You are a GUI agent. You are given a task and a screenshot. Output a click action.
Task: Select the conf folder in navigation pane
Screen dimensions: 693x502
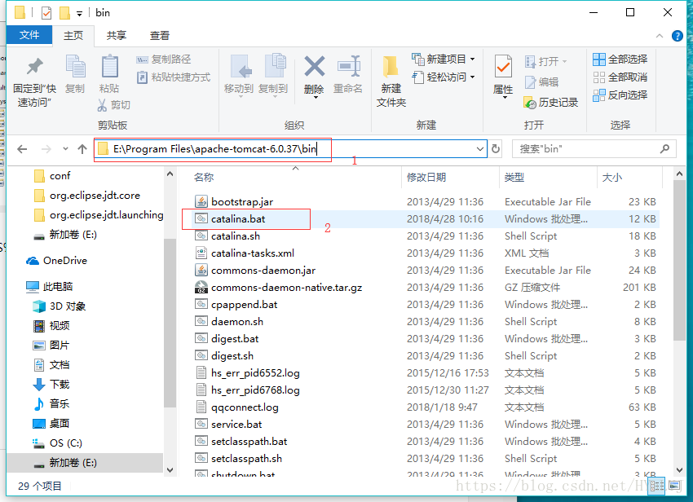pyautogui.click(x=60, y=176)
